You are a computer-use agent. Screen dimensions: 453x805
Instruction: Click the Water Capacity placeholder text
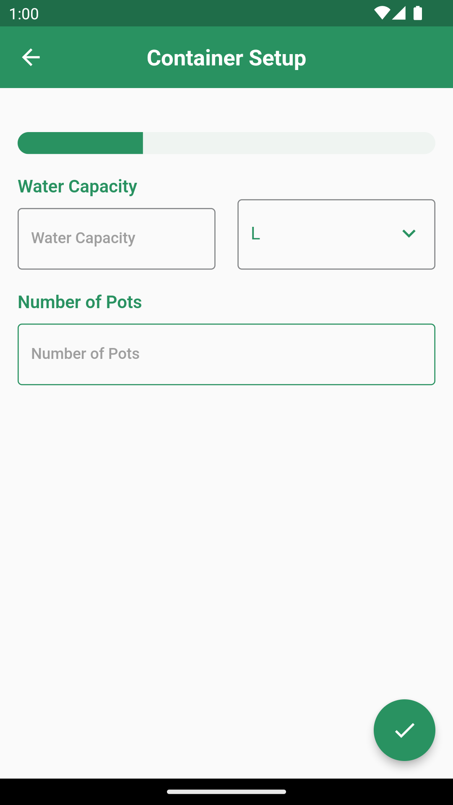[x=83, y=238]
